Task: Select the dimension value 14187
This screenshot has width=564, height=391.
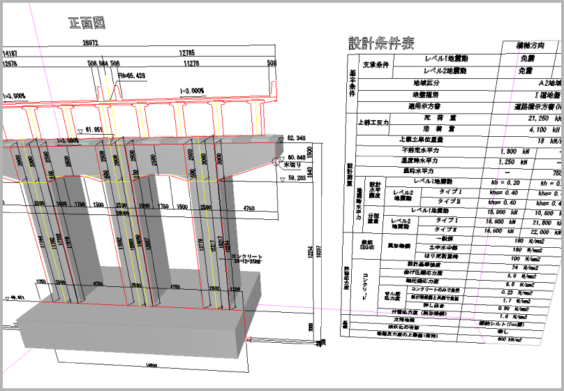Action: coord(10,54)
